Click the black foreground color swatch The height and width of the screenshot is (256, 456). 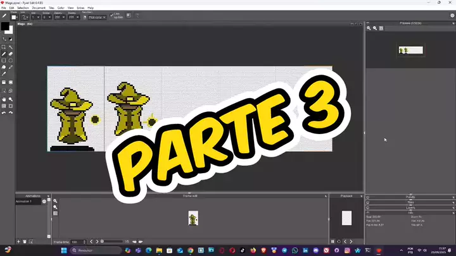tap(5, 27)
